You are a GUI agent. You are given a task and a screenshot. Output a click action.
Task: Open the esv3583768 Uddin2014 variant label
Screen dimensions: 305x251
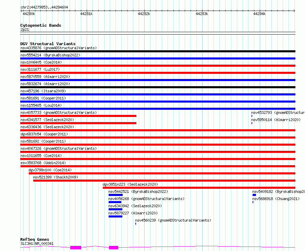(43, 163)
